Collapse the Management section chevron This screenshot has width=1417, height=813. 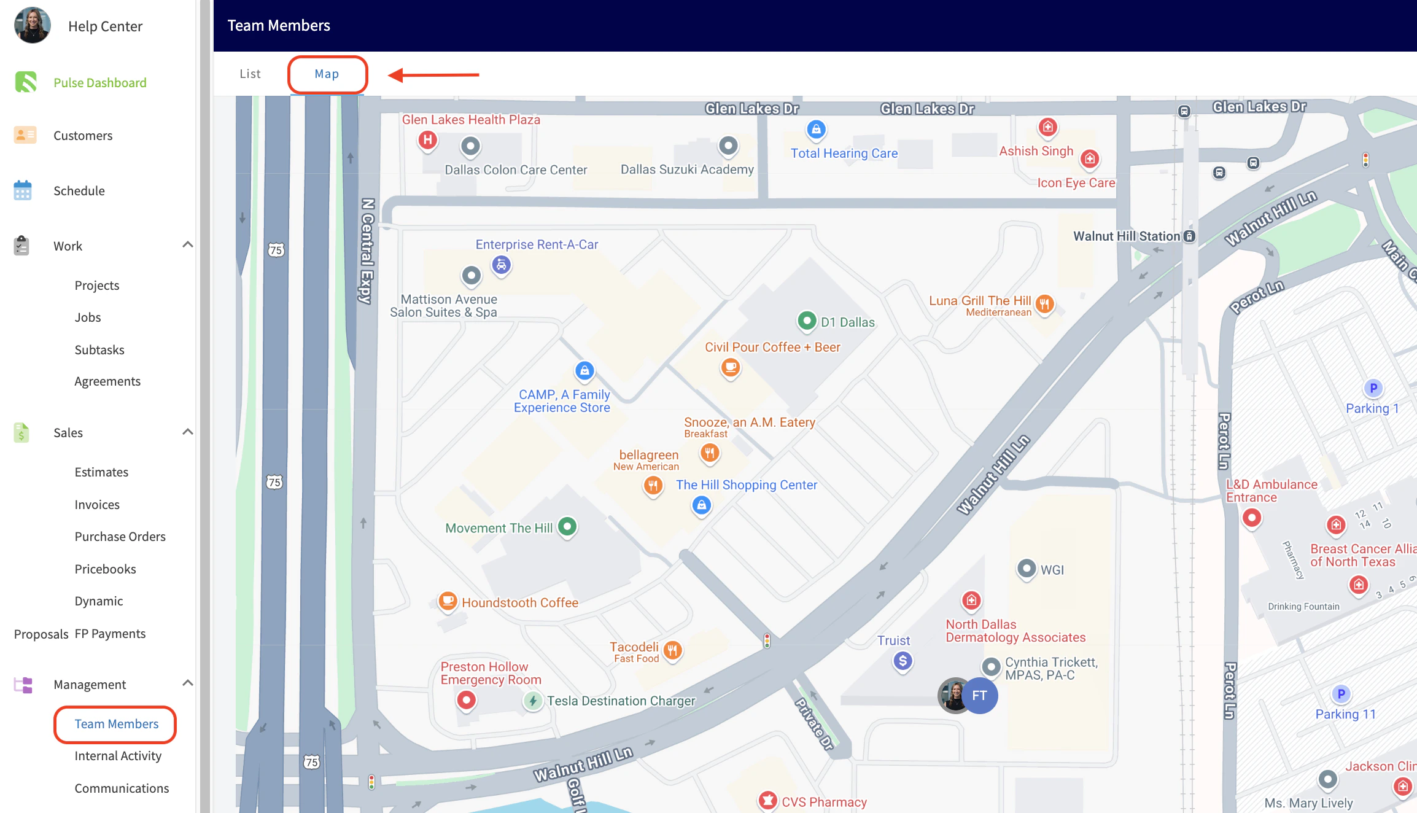point(188,683)
